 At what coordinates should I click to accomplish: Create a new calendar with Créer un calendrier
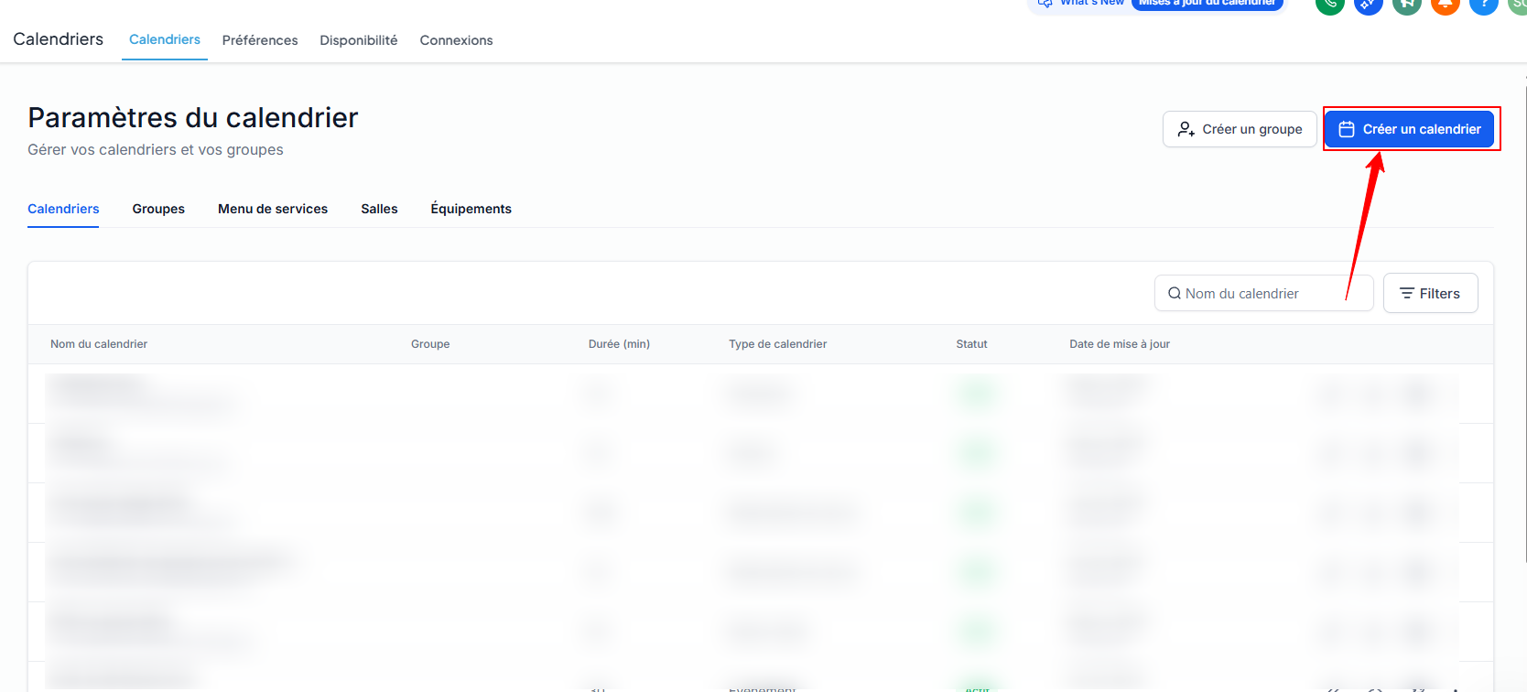click(x=1409, y=129)
